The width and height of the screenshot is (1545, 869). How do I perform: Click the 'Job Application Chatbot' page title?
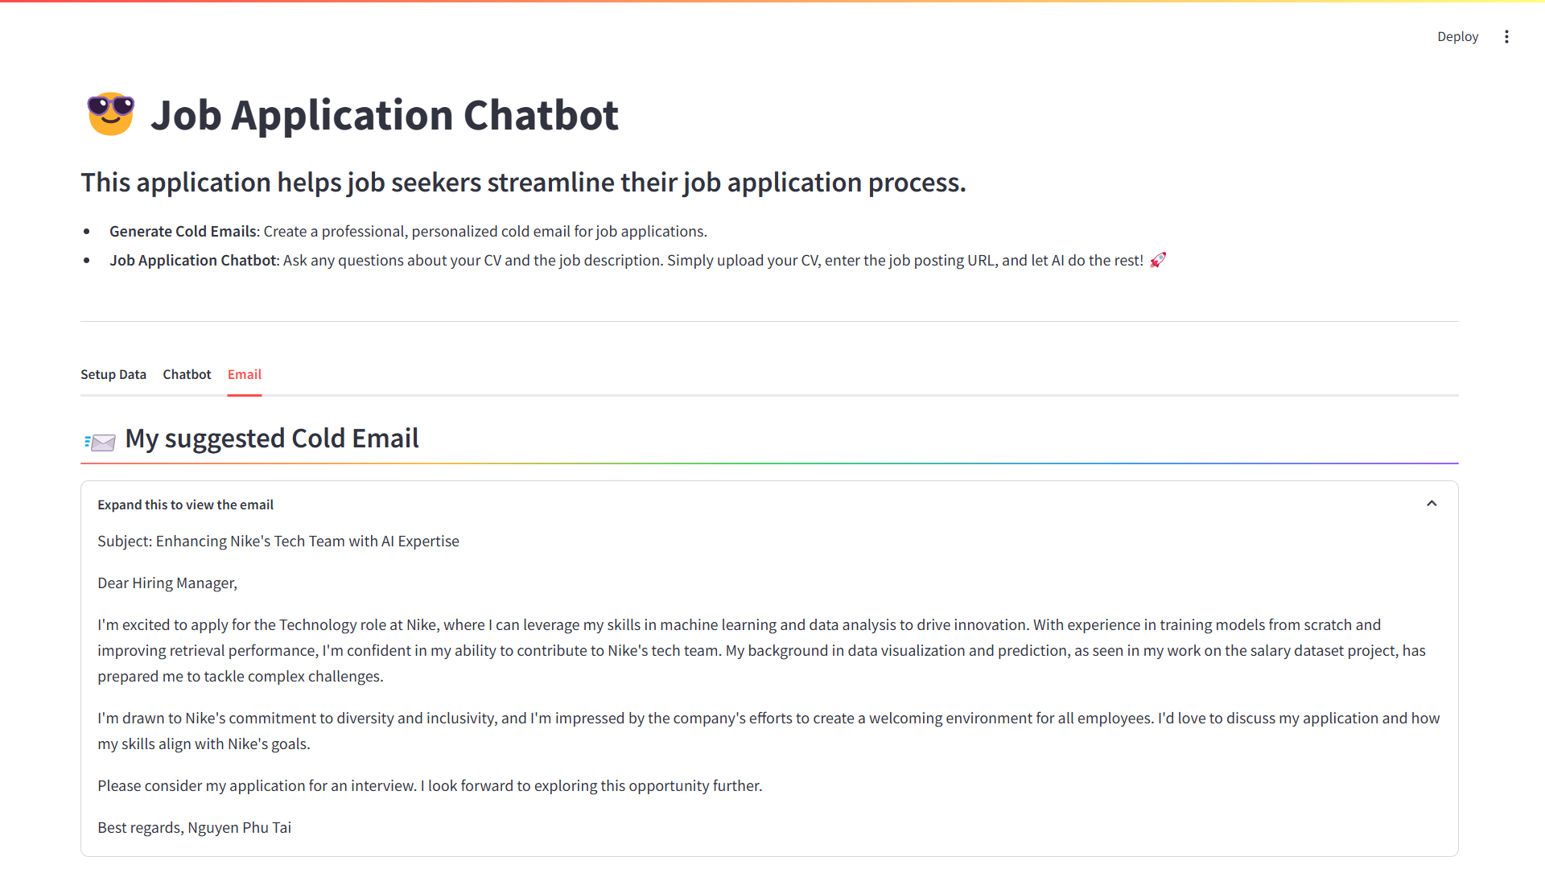click(x=384, y=115)
